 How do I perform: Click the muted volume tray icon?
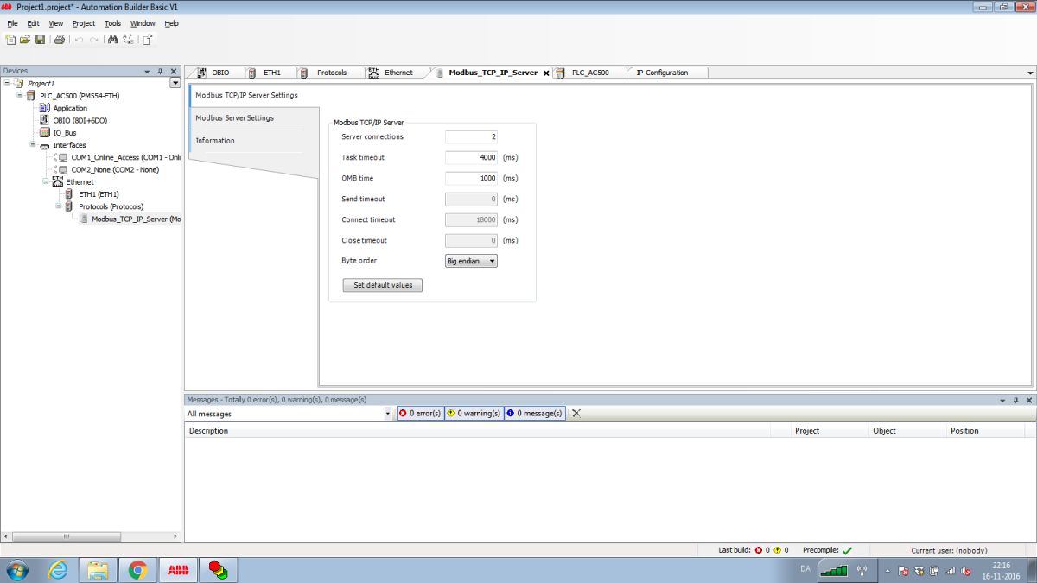click(966, 571)
